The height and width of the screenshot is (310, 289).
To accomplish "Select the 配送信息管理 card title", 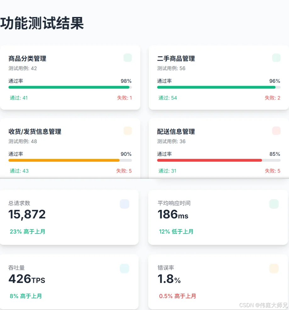I will point(176,132).
